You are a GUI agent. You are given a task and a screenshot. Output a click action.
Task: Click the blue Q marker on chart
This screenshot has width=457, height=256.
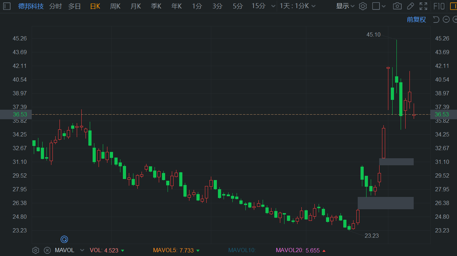point(64,239)
